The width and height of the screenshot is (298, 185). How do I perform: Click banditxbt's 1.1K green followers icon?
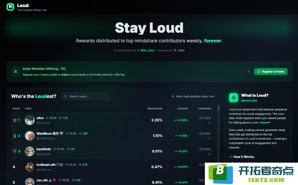(68, 149)
